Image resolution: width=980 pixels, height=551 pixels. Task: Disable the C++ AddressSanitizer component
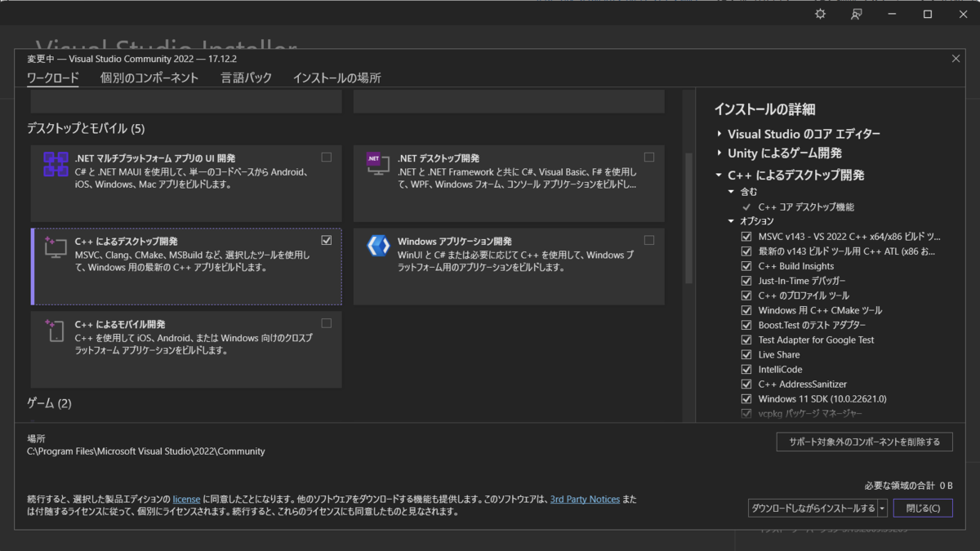[x=746, y=384]
